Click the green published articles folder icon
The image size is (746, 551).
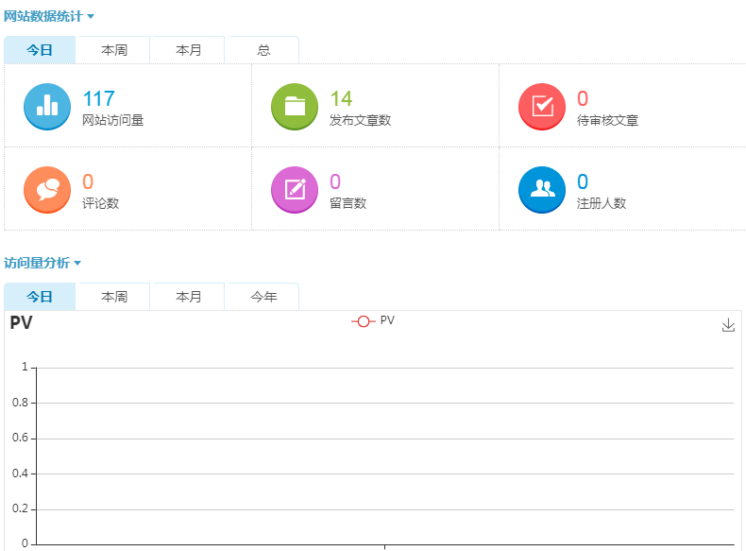(x=295, y=106)
